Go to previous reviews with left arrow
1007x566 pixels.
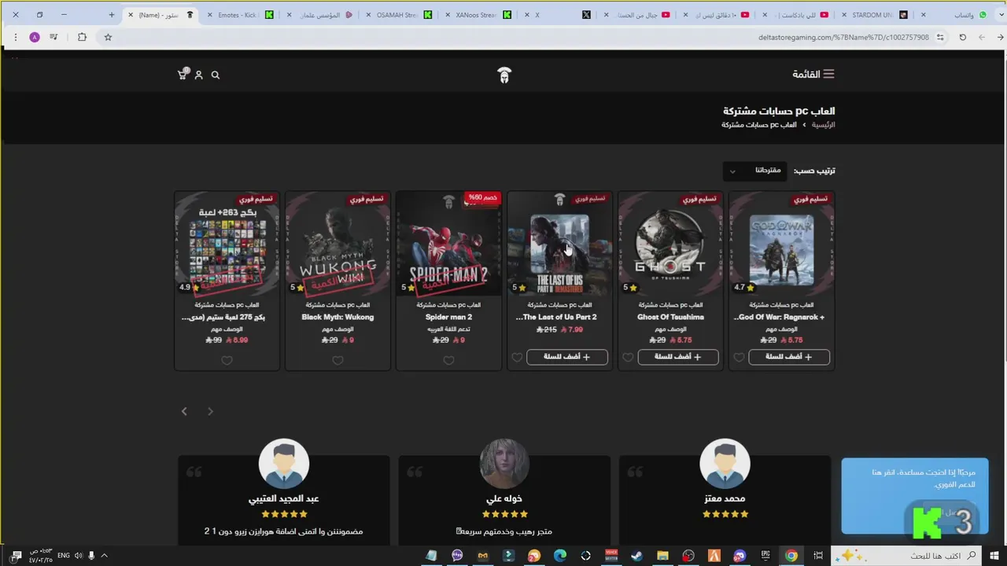click(x=184, y=411)
